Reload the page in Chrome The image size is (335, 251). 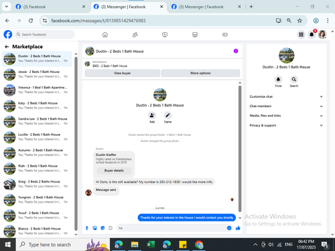[31, 21]
